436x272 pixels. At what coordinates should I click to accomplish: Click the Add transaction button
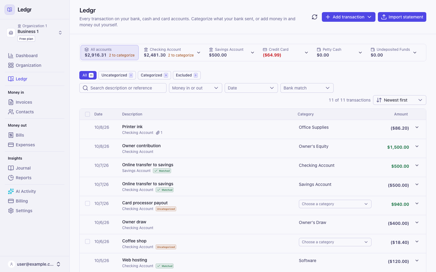[348, 17]
